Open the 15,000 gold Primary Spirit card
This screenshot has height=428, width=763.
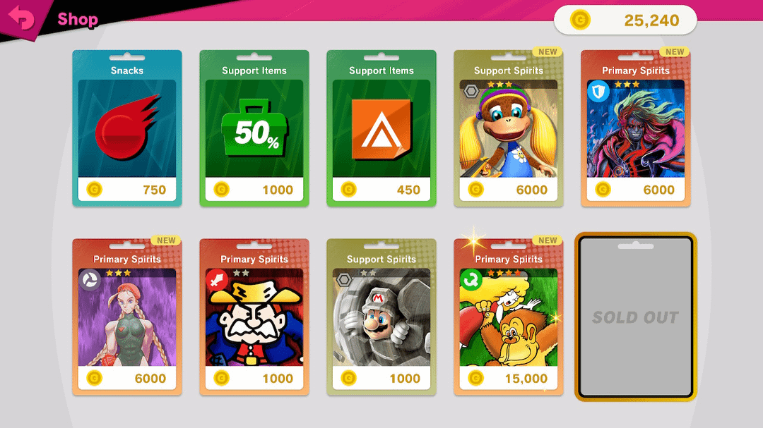tap(509, 317)
